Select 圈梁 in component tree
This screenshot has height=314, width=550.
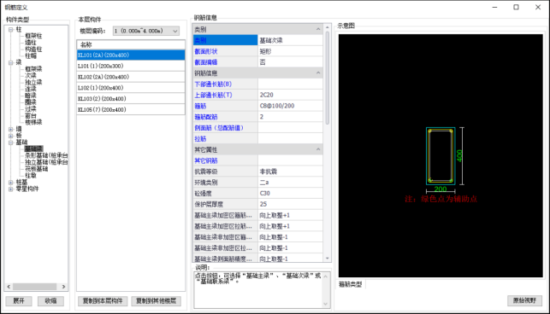[x=31, y=102]
